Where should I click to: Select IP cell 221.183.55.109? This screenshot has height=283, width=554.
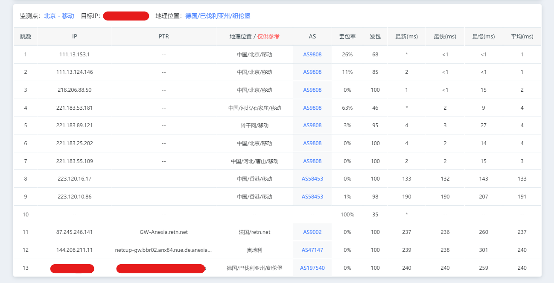(x=75, y=161)
